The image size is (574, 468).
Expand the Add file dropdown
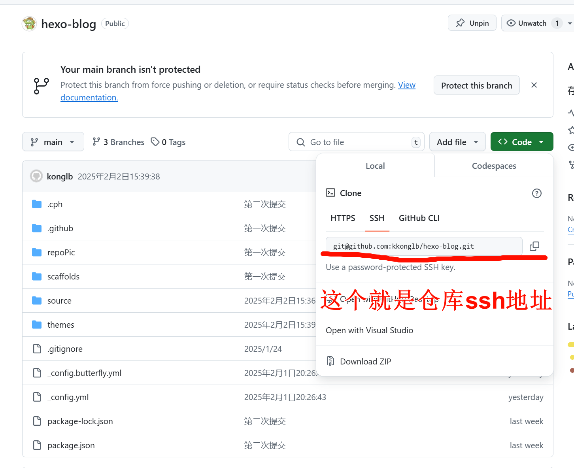click(457, 142)
